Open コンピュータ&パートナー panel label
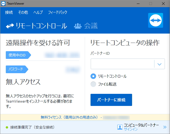 (141, 125)
